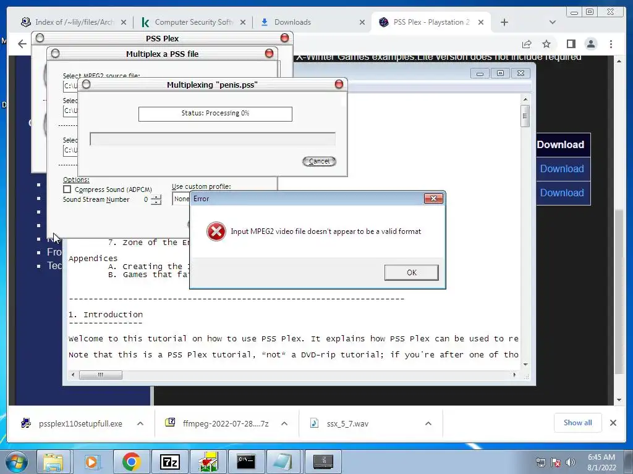Click the share page icon in the browser toolbar
Screen dimensions: 633x474
[527, 44]
